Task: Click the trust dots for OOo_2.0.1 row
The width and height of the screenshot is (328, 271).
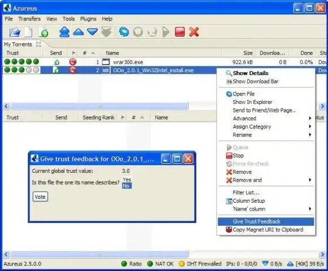Action: point(21,69)
